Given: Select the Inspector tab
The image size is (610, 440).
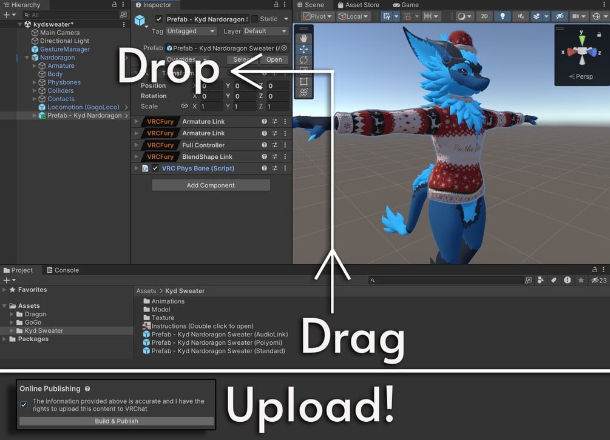Looking at the screenshot, I should [x=154, y=5].
